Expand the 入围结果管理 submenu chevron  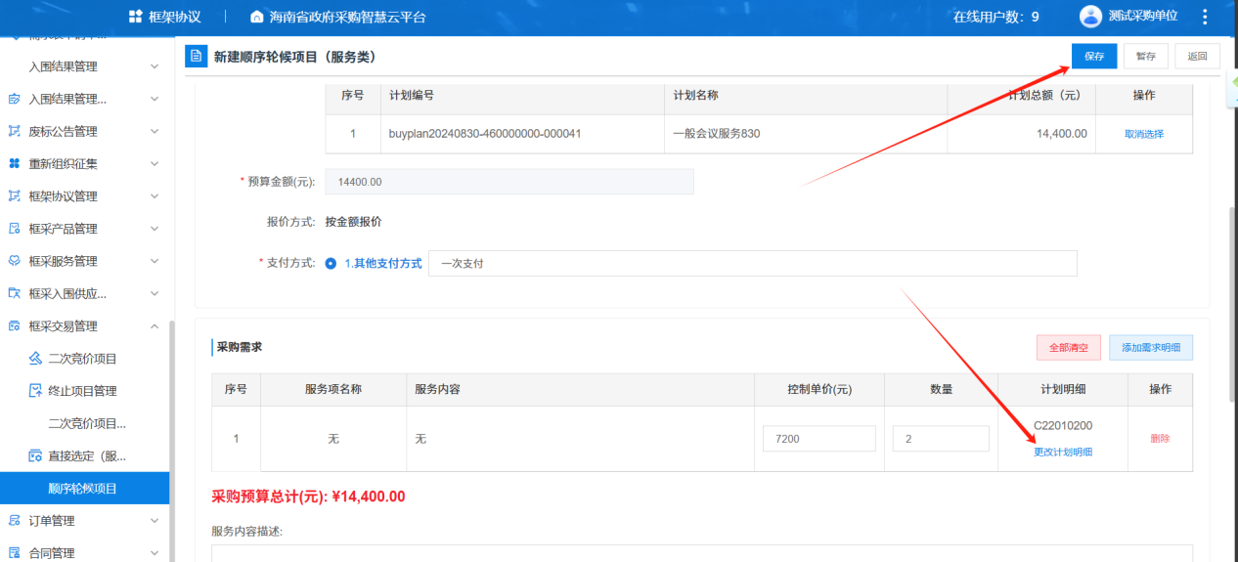pos(155,66)
